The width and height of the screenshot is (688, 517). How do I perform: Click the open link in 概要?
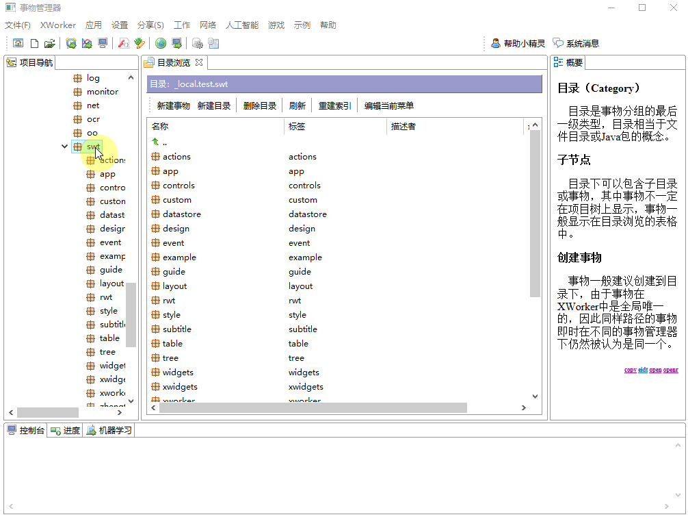pyautogui.click(x=655, y=370)
